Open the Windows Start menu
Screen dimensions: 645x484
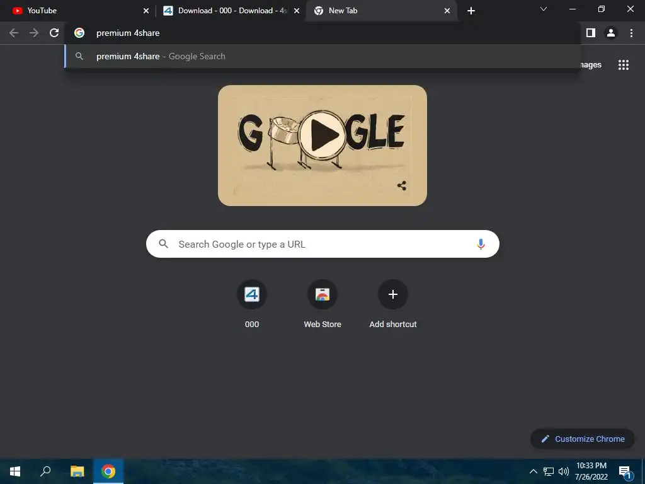point(15,471)
